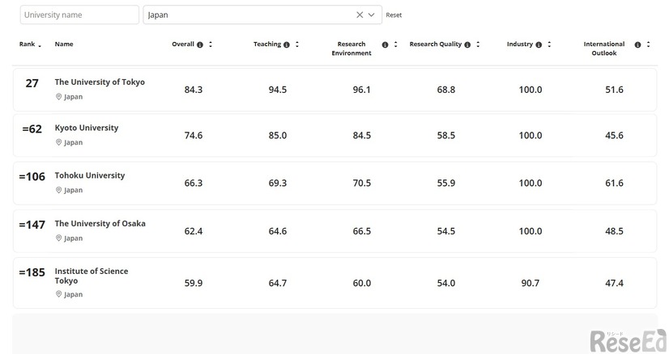Select international outlook score 61.6
669x354 pixels.
coord(615,183)
